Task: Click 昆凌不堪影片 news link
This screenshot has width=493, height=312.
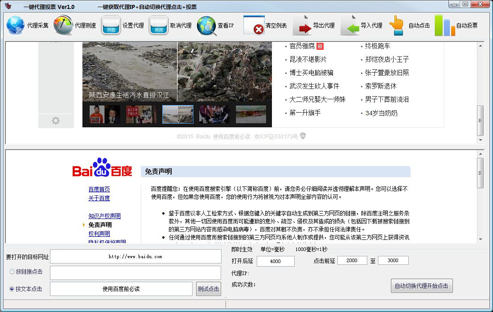Action: tap(308, 59)
